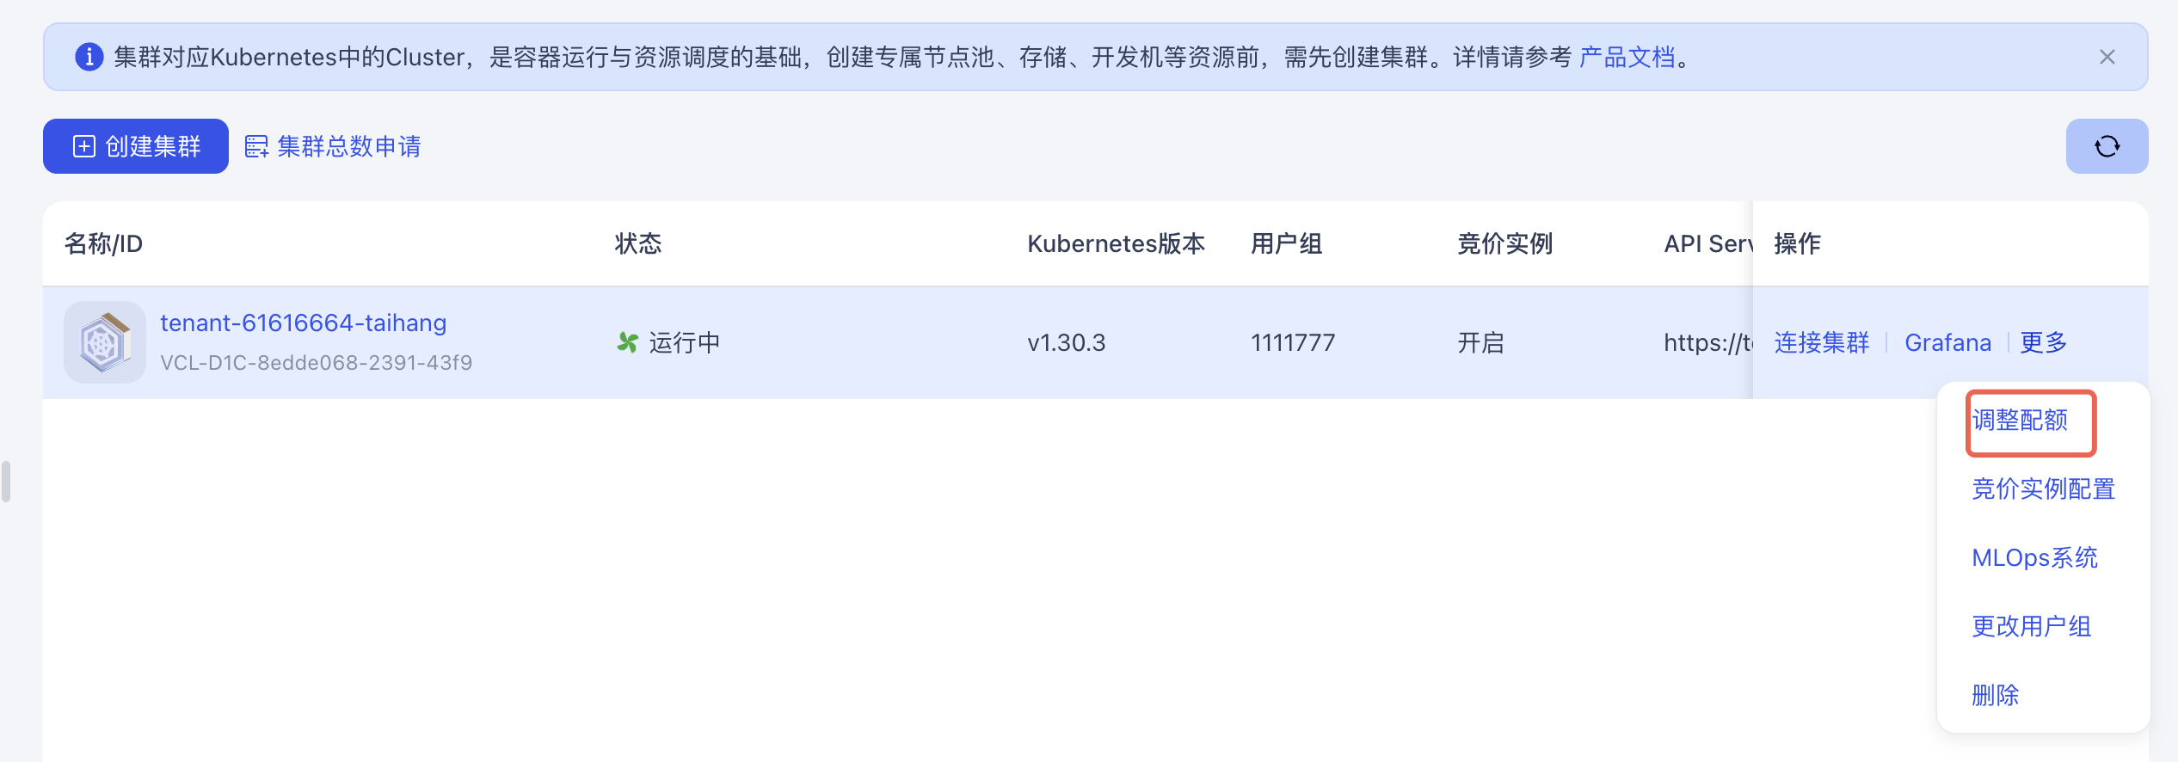Click the left edge scrollbar handle

(7, 482)
